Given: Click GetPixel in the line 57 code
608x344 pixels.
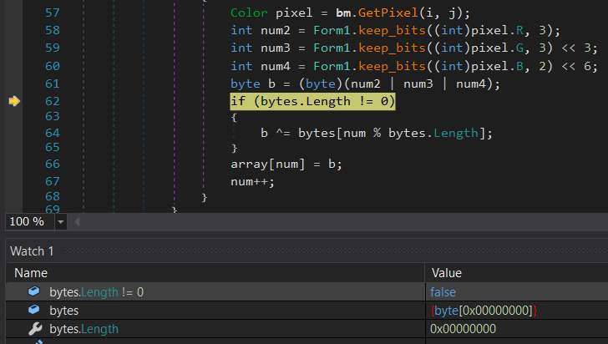Looking at the screenshot, I should click(x=388, y=13).
